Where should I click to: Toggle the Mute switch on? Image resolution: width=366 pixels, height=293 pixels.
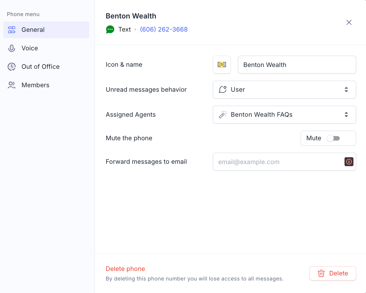[x=333, y=138]
